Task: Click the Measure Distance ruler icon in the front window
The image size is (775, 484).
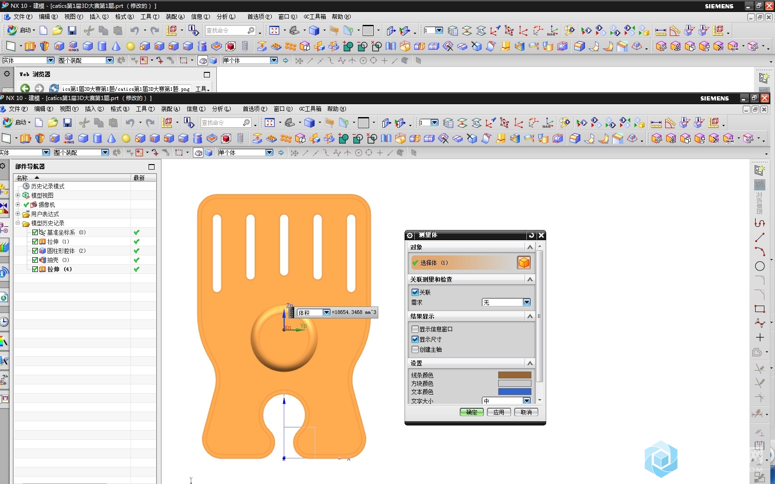Action: (656, 123)
